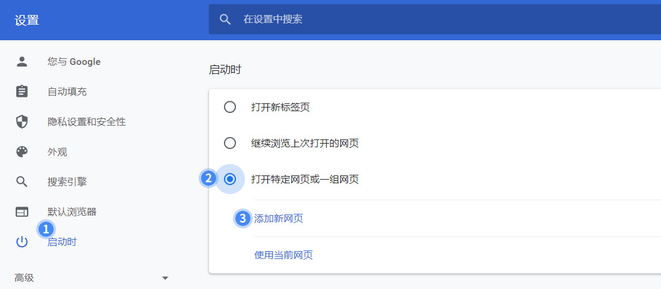Expand the 高级 section arrow
This screenshot has height=289, width=661.
pos(165,278)
